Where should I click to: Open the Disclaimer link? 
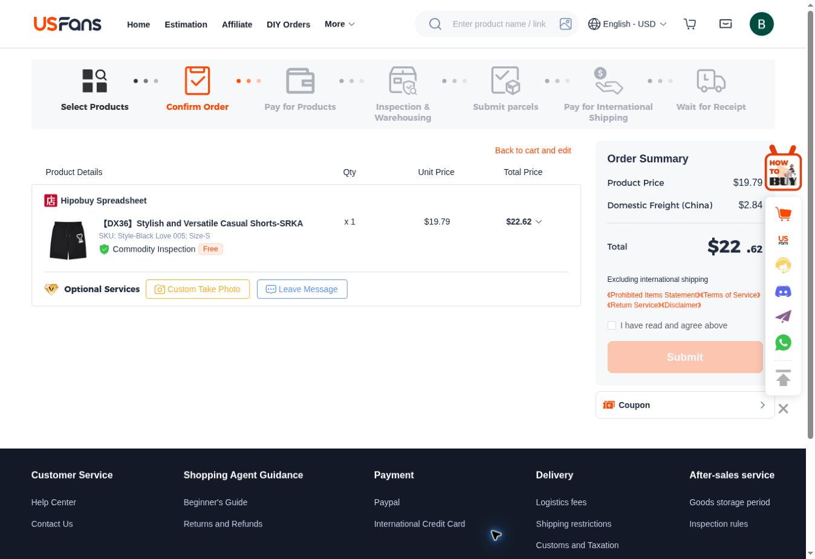(x=681, y=305)
